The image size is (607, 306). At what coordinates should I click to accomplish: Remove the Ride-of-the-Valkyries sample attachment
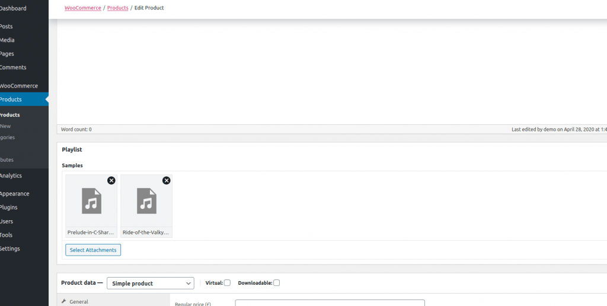166,181
